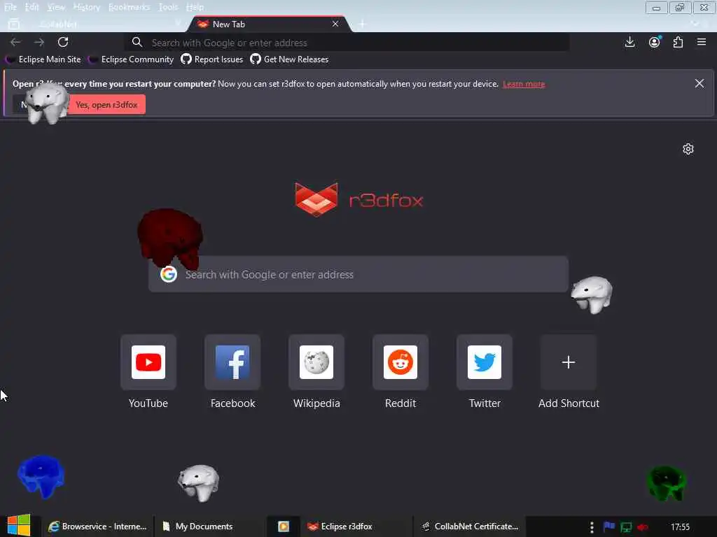The image size is (717, 537).
Task: Close the New Tab tab
Action: pos(335,24)
